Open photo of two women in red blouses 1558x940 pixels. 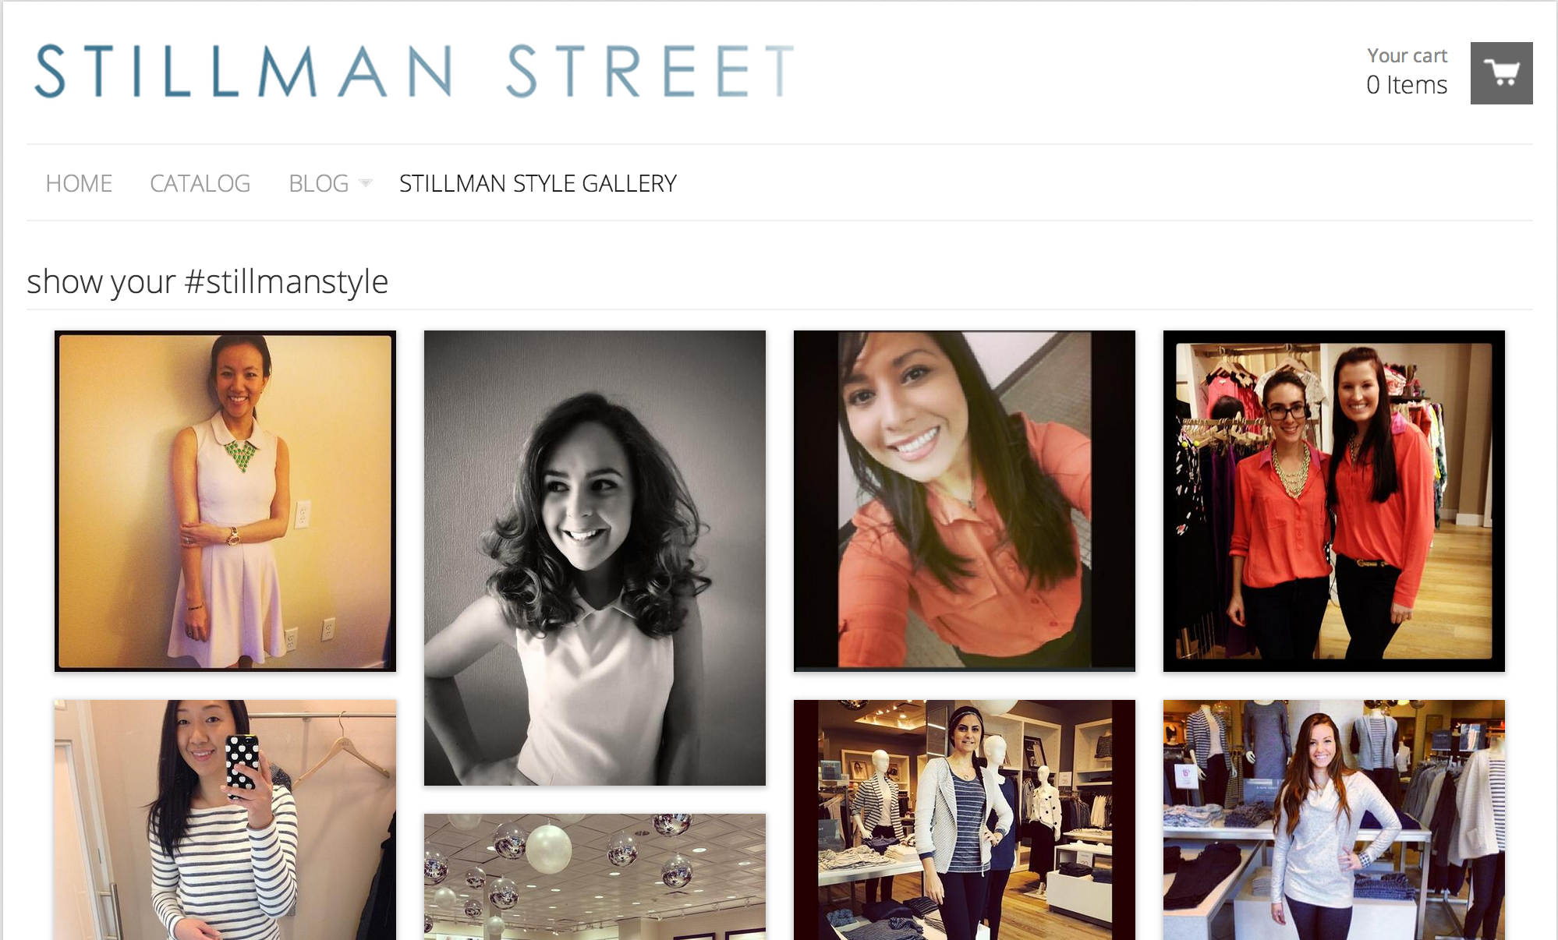[x=1334, y=501]
